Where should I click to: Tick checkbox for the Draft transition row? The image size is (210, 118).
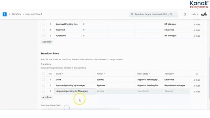pyautogui.click(x=44, y=80)
